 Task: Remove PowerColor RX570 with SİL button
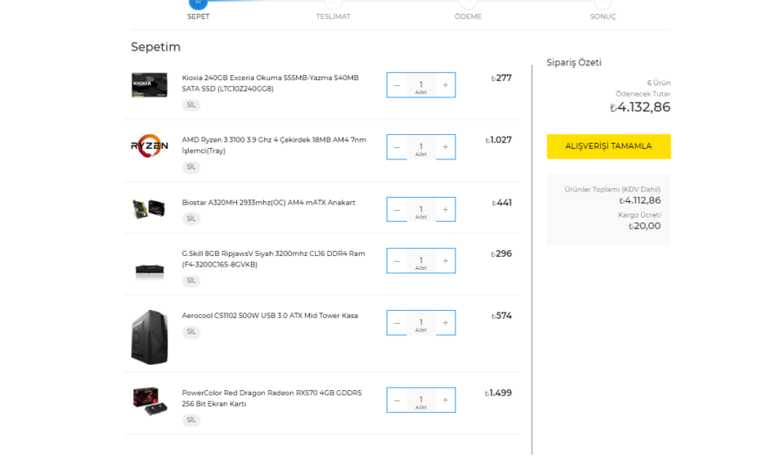click(x=191, y=420)
